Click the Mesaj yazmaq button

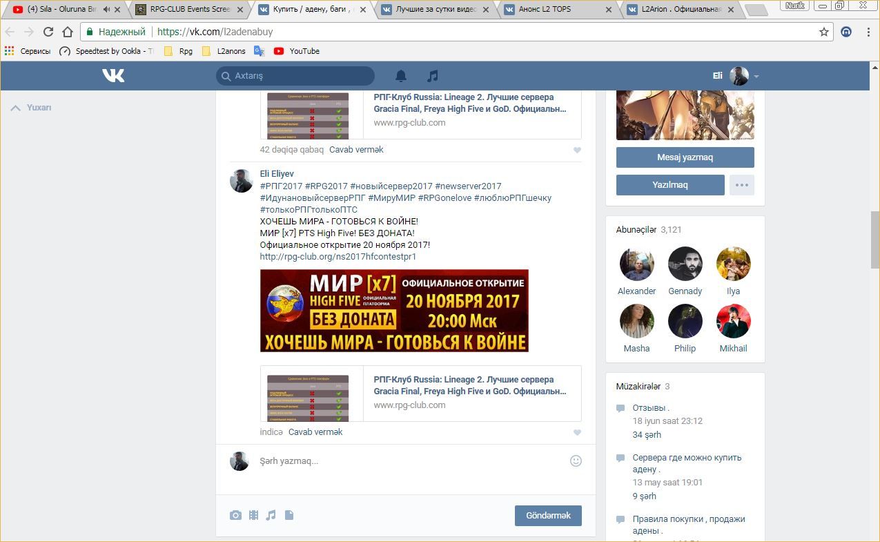click(x=685, y=157)
